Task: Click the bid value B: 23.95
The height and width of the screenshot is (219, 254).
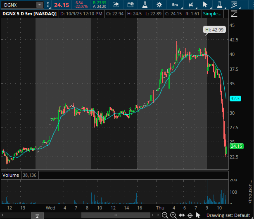Action: click(100, 3)
